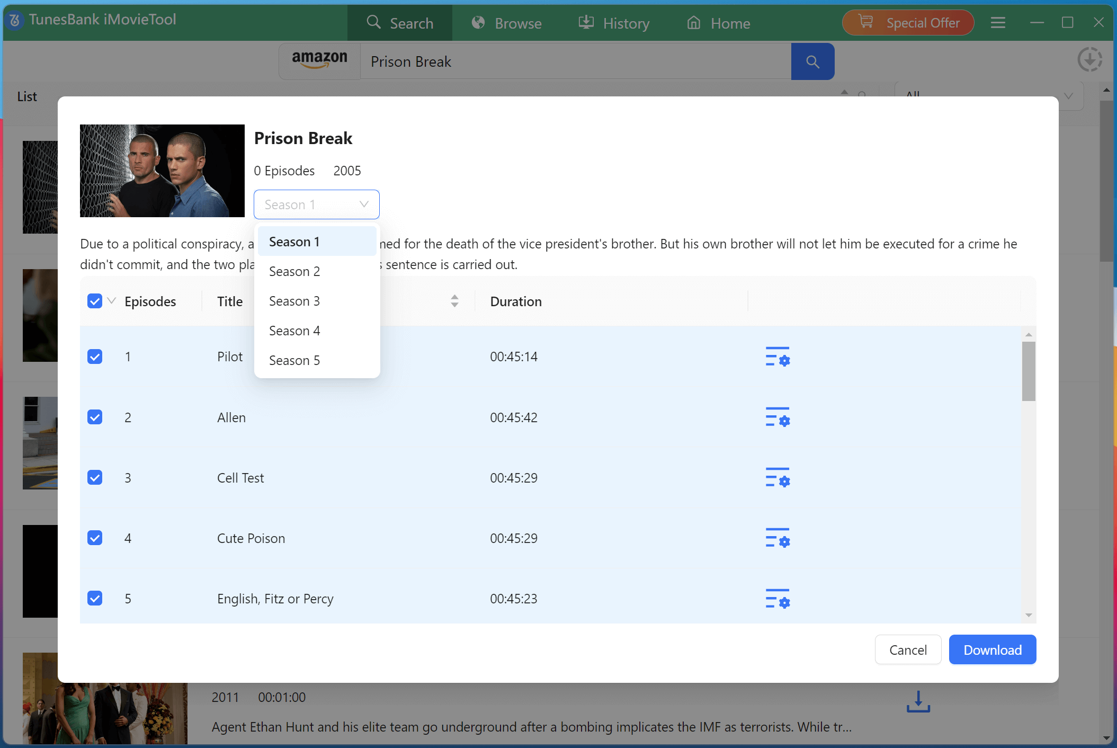Click the episode list scrollbar thumb
The width and height of the screenshot is (1117, 748).
pyautogui.click(x=1029, y=371)
